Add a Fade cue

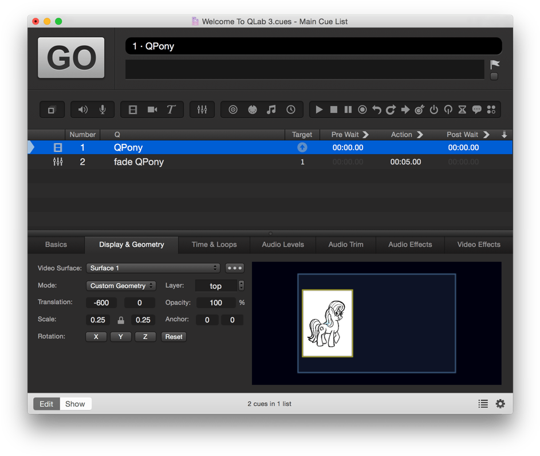click(202, 109)
